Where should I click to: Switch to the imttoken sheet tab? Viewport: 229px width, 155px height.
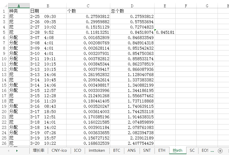[97, 150]
